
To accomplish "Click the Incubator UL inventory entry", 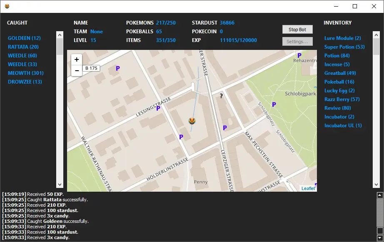I will pos(343,126).
